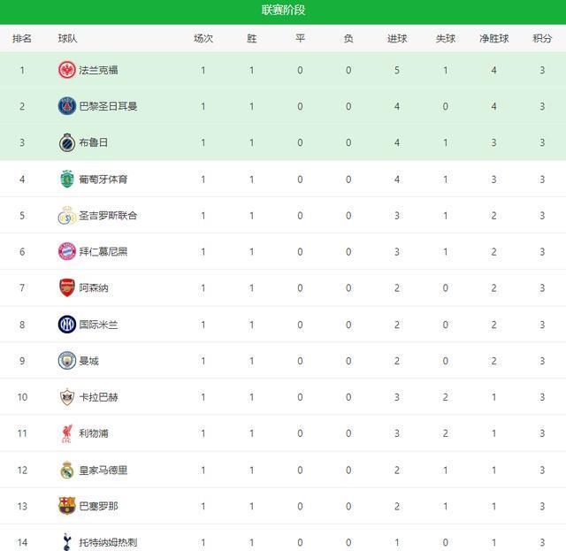Open the 葡萄牙体育 team name
Image resolution: width=566 pixels, height=551 pixels.
point(103,179)
